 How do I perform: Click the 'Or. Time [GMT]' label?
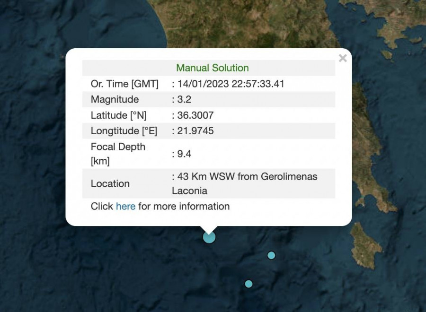124,84
